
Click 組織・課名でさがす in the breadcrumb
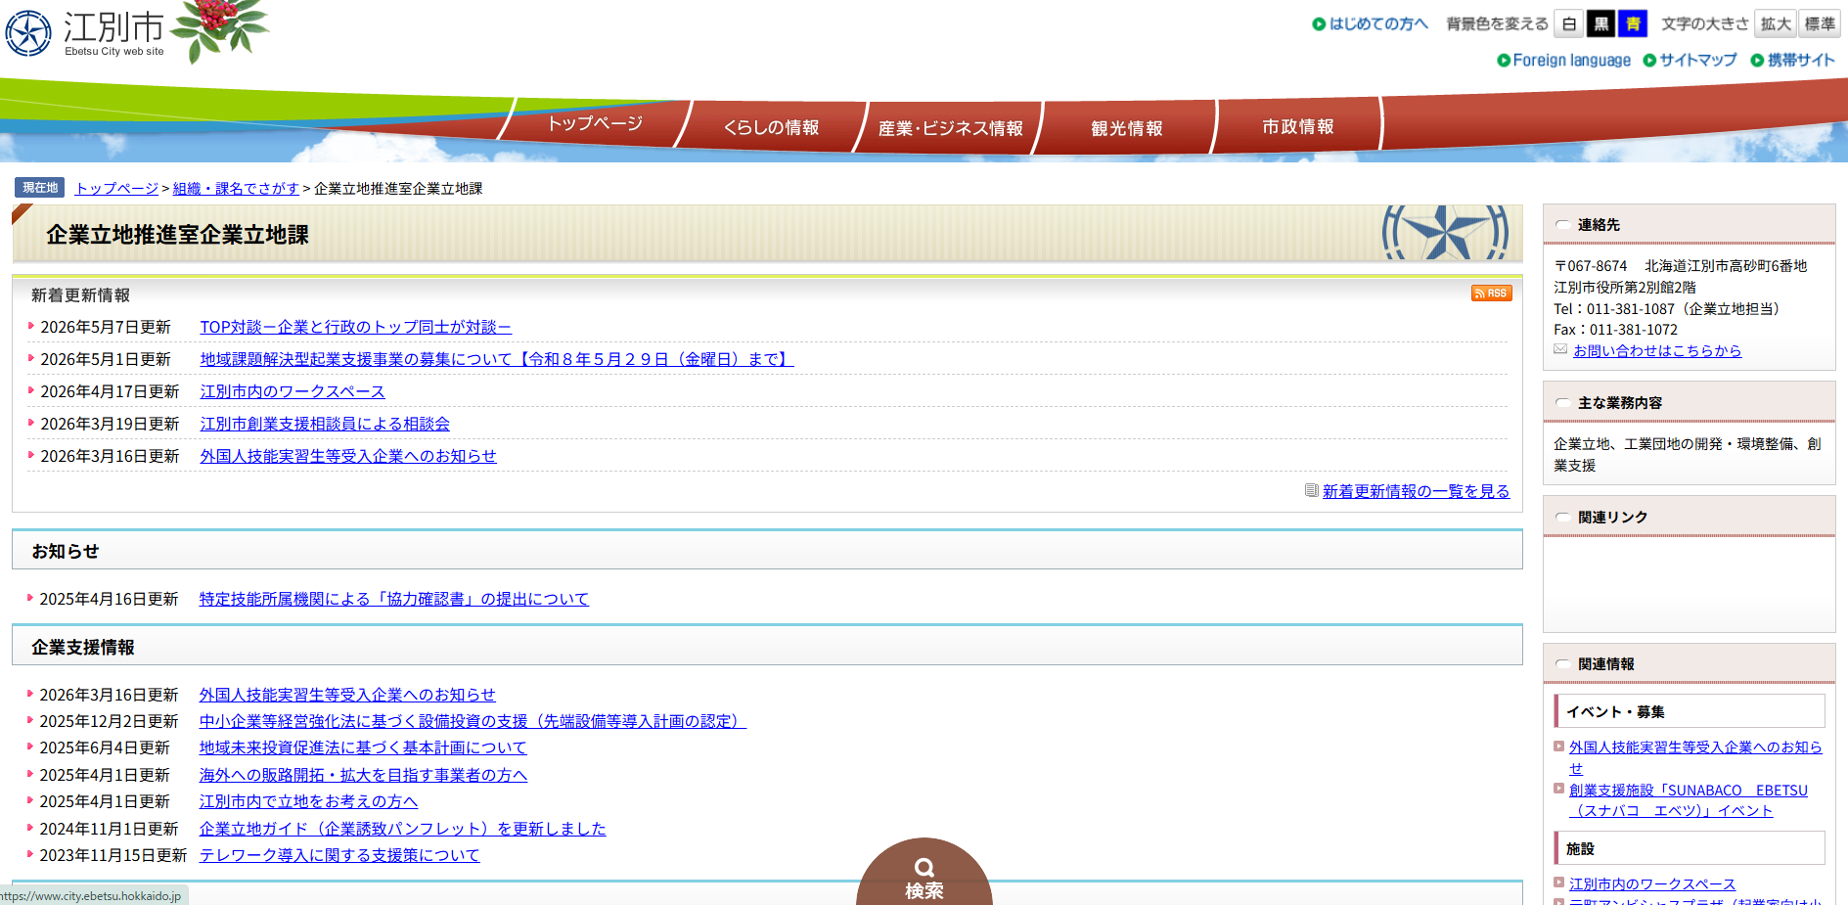tap(236, 188)
